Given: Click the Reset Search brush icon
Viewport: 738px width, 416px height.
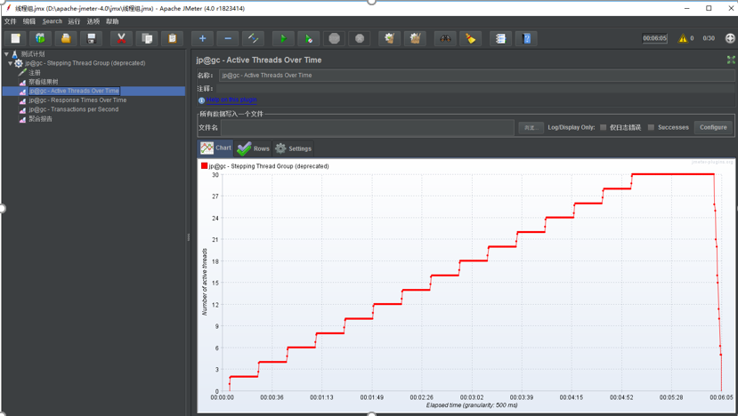Looking at the screenshot, I should pos(471,38).
